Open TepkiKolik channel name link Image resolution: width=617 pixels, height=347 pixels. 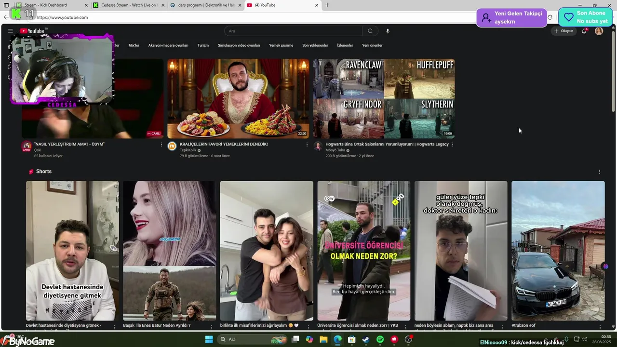(x=188, y=150)
